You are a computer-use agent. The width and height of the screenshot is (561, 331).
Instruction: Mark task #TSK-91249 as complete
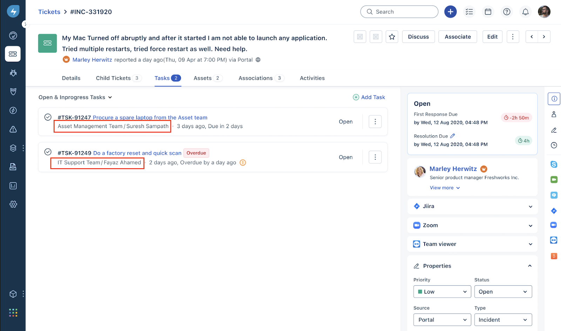click(48, 152)
